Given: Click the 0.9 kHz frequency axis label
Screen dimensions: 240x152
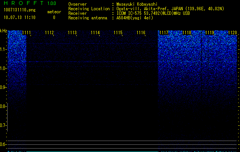Looking at the screenshot, I should tap(3, 87).
